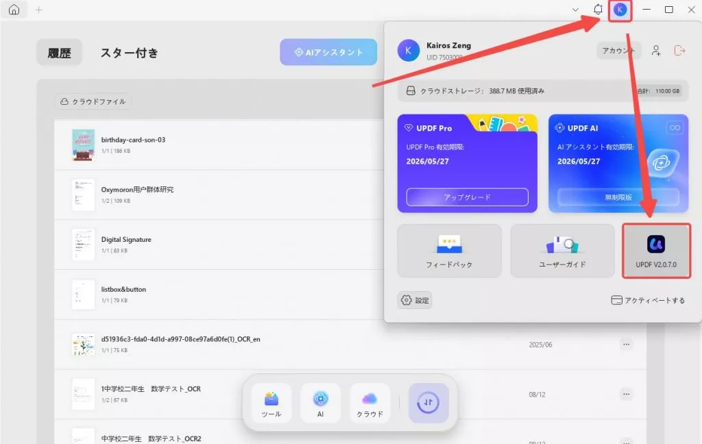Open the K profile avatar menu

pos(620,10)
